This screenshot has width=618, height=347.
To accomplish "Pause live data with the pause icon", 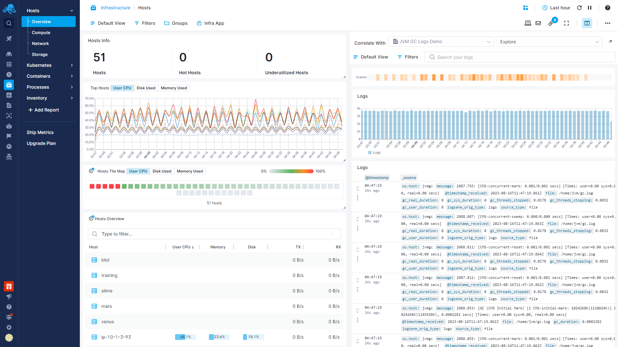I will pyautogui.click(x=590, y=8).
